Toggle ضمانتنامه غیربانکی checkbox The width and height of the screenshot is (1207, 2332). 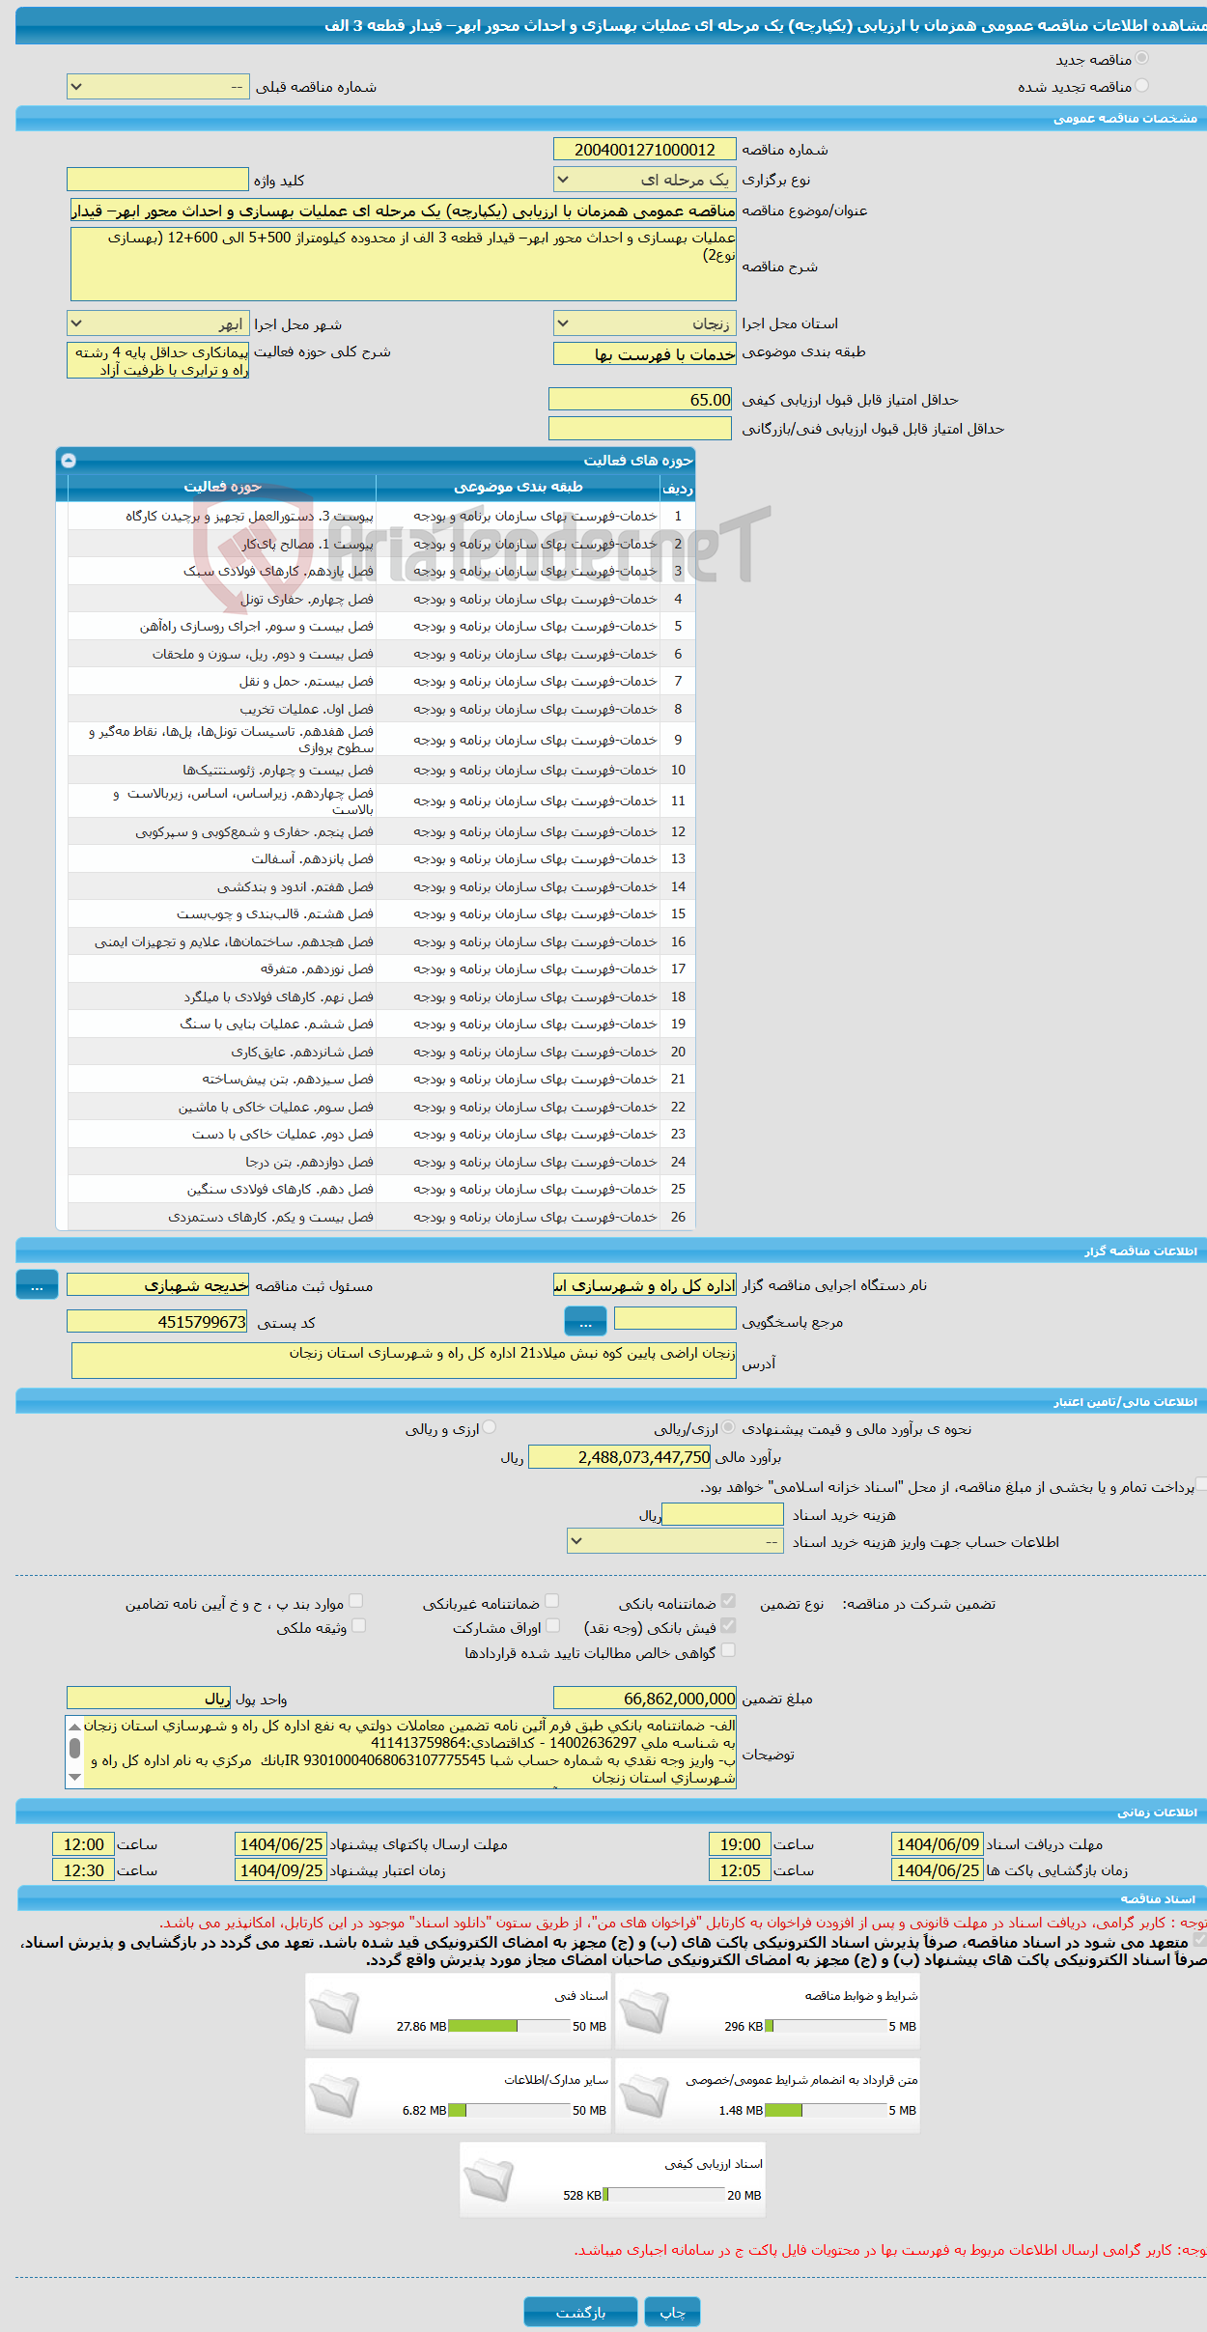[x=552, y=1601]
